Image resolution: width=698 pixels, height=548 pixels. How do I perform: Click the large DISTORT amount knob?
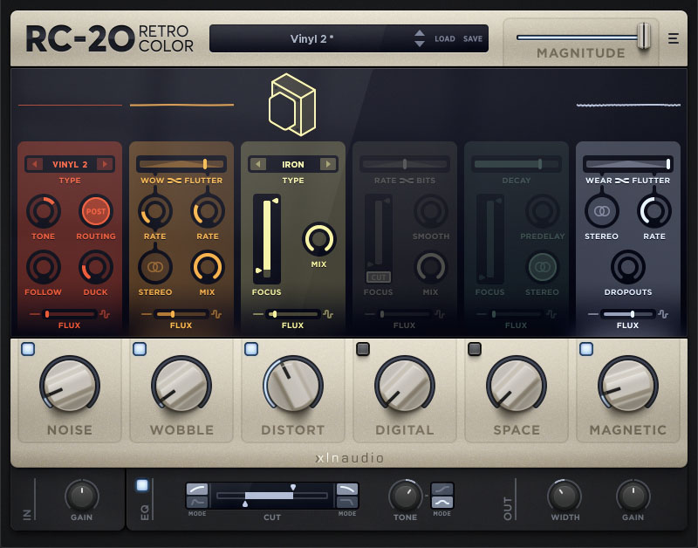coord(293,385)
